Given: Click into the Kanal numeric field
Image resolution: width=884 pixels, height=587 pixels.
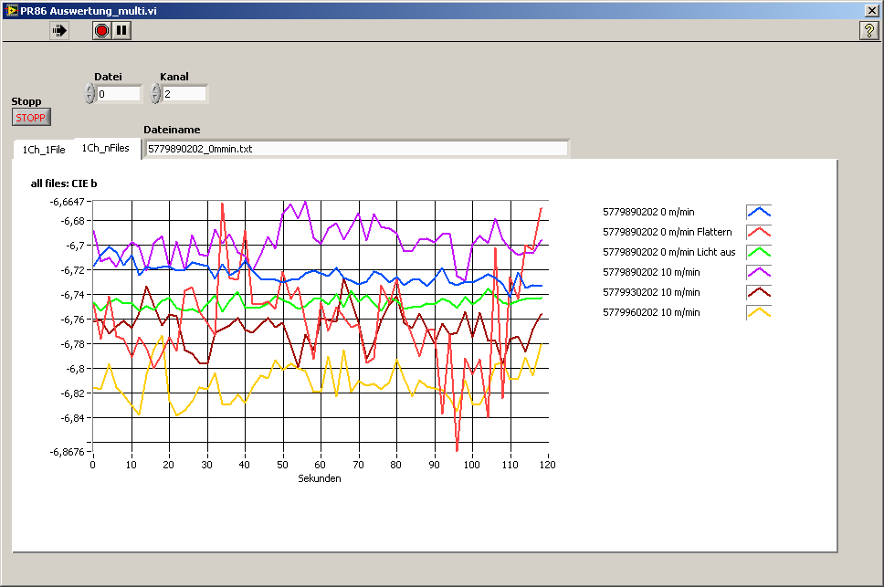Looking at the screenshot, I should coord(184,93).
